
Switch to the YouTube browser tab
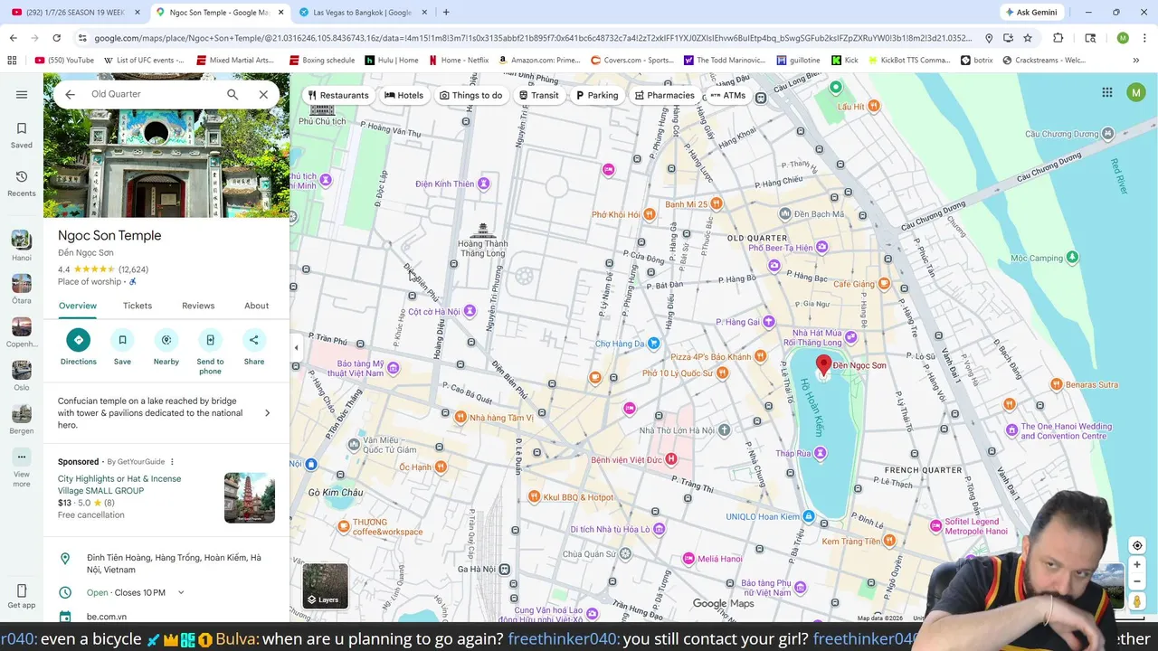[x=75, y=13]
